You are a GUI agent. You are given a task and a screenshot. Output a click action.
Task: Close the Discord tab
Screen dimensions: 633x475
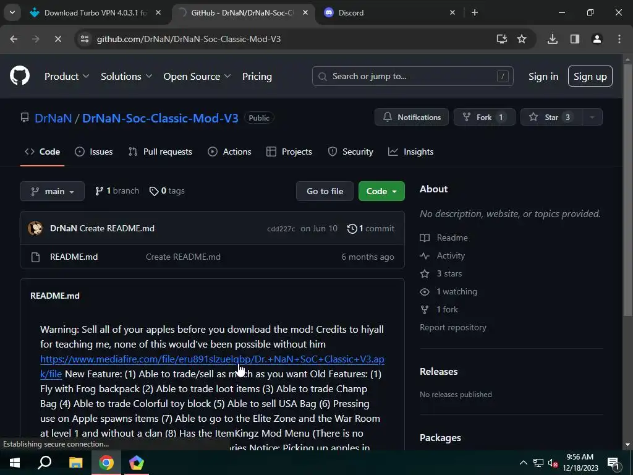(452, 12)
